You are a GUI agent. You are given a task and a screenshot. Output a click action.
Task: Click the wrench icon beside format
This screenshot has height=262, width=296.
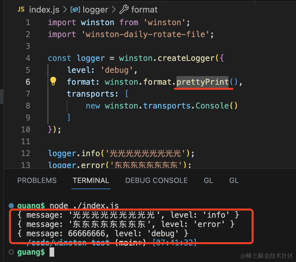pos(124,10)
